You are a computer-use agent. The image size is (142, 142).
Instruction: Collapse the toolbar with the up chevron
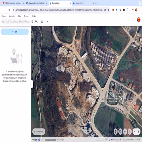[x=47, y=22]
